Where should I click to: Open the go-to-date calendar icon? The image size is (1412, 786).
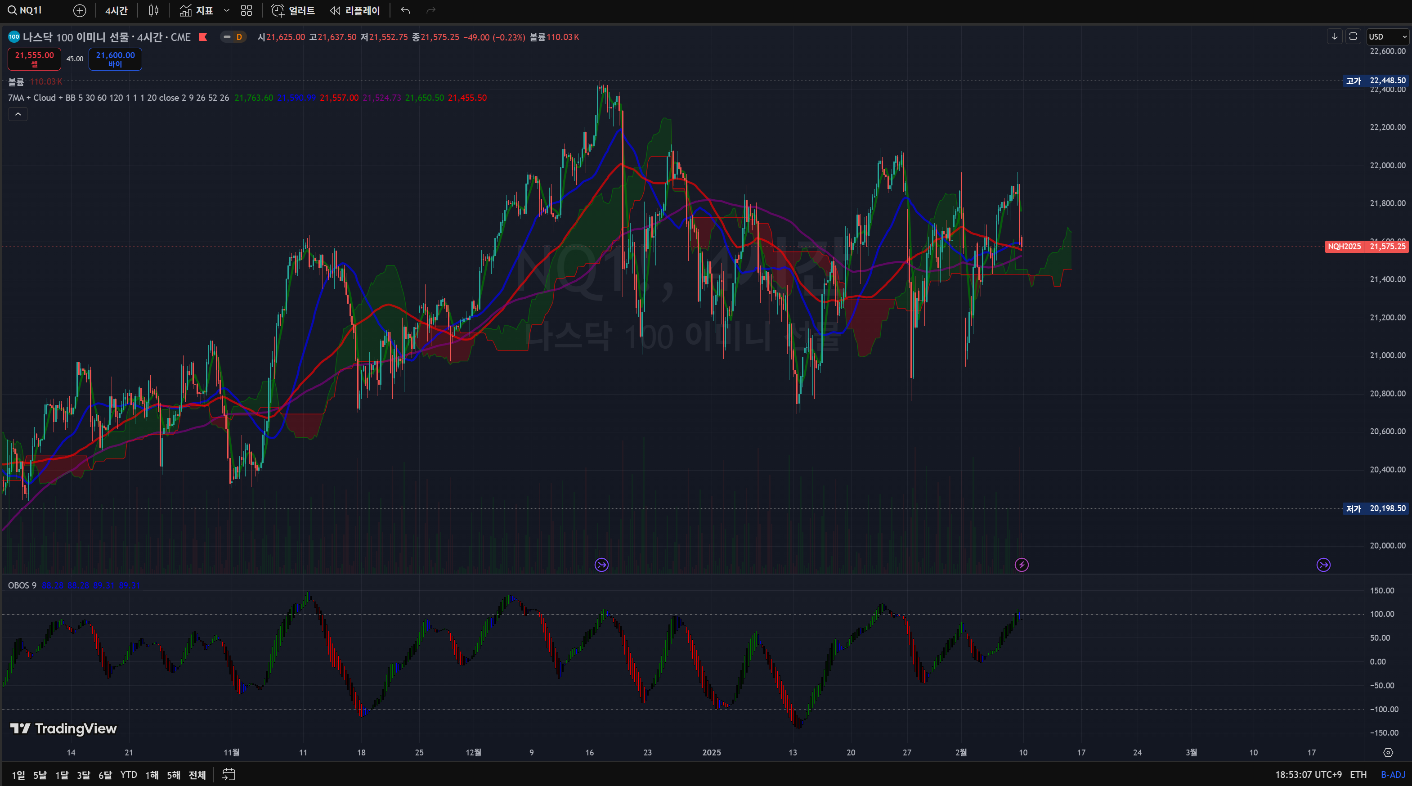click(229, 774)
